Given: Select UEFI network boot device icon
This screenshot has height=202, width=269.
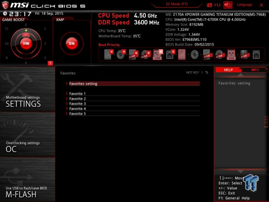Looking at the screenshot, I should (170, 54).
